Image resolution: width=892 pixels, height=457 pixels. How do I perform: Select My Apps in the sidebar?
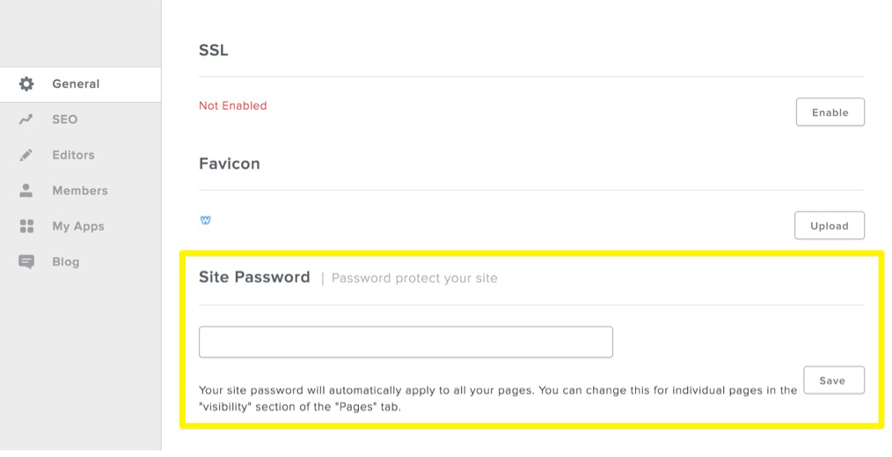click(x=78, y=227)
